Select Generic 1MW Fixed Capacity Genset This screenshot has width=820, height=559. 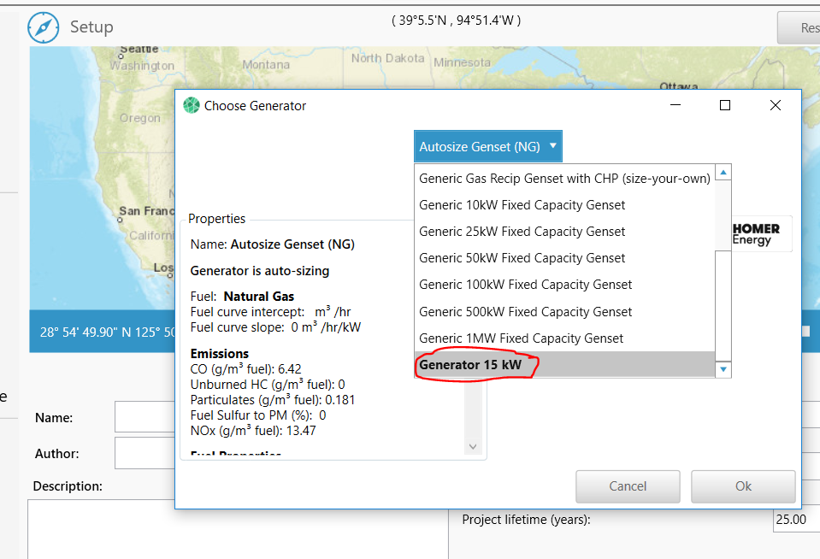pos(521,338)
